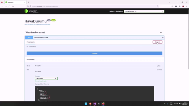Open the swagger.json link under HavaDurumu

click(x=38, y=24)
